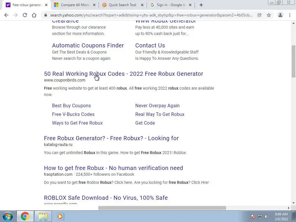Click the www.couponbirds.com URL text
The height and width of the screenshot is (222, 296).
64,80
